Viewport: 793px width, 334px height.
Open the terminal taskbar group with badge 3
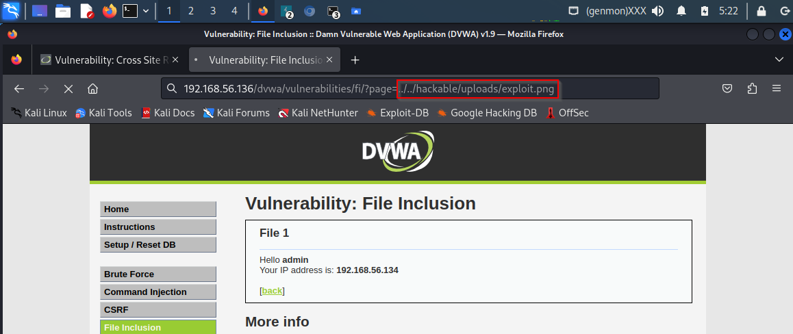(333, 11)
